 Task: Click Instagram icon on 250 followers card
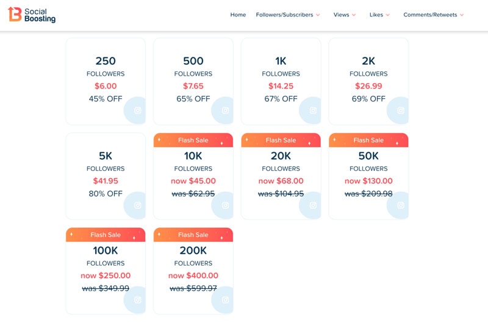137,111
